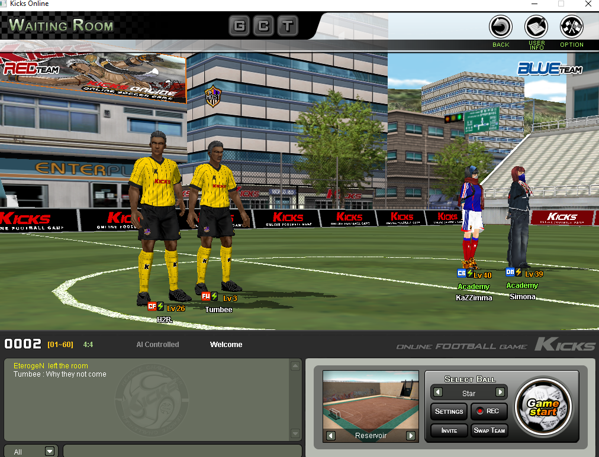Viewport: 599px width, 457px height.
Task: Click the Swap Team button
Action: [x=489, y=430]
